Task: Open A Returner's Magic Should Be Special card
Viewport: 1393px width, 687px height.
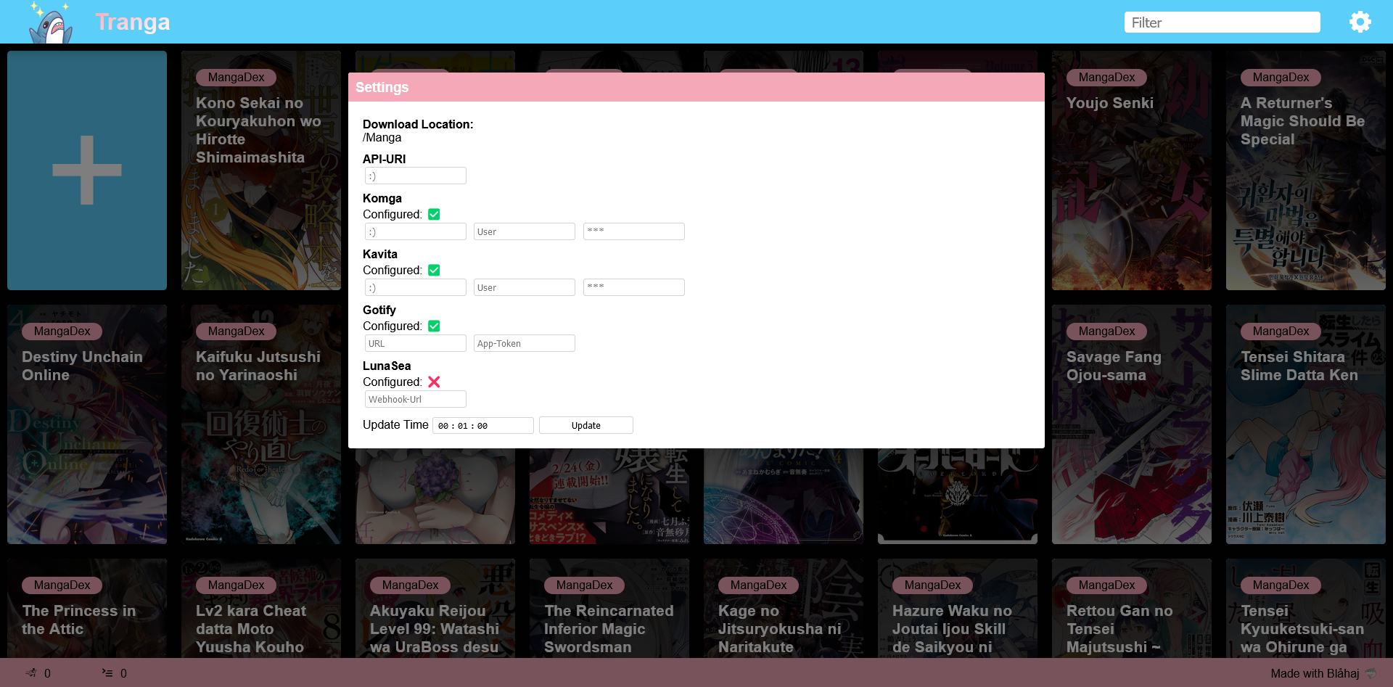Action: pyautogui.click(x=1306, y=170)
